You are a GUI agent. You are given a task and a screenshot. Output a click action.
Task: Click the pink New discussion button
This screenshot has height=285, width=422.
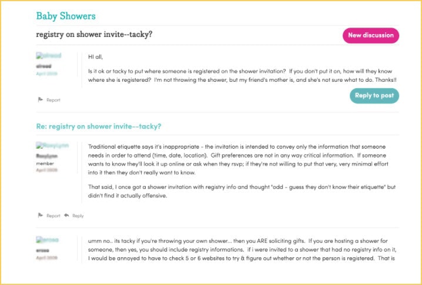371,35
